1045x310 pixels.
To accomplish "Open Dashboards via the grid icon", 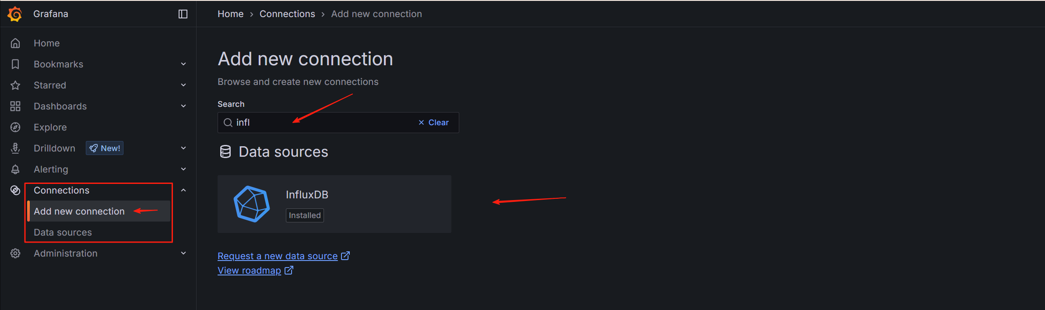I will 15,106.
